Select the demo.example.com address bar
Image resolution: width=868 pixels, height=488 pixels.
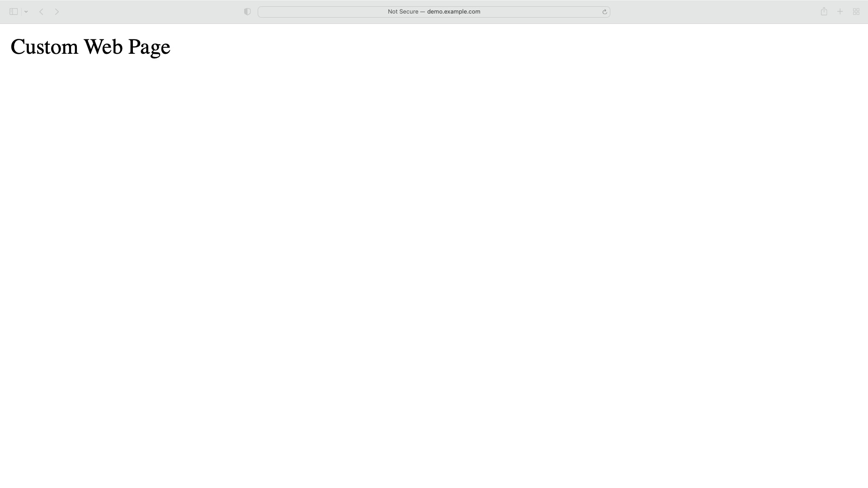pos(434,12)
